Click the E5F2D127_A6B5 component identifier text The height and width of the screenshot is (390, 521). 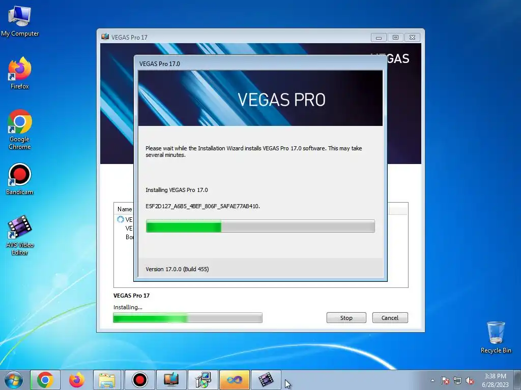[x=202, y=206]
